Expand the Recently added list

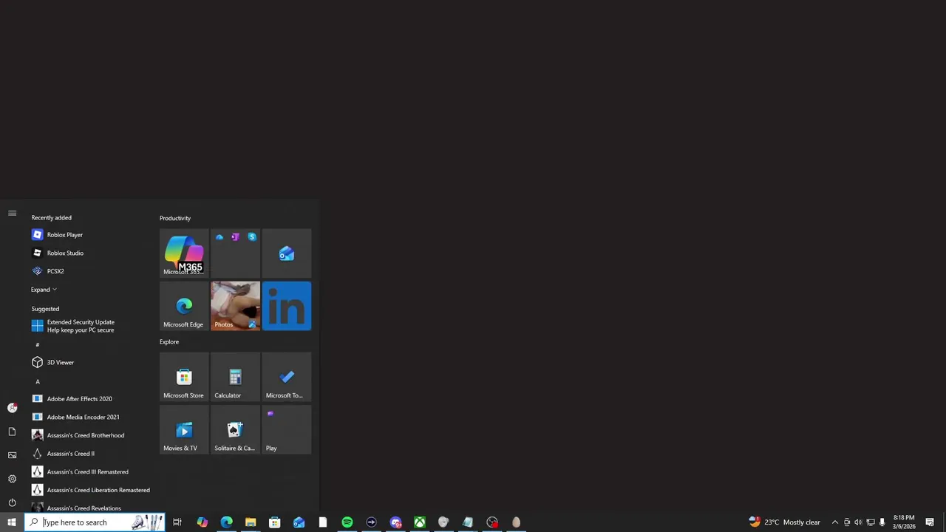(x=44, y=290)
